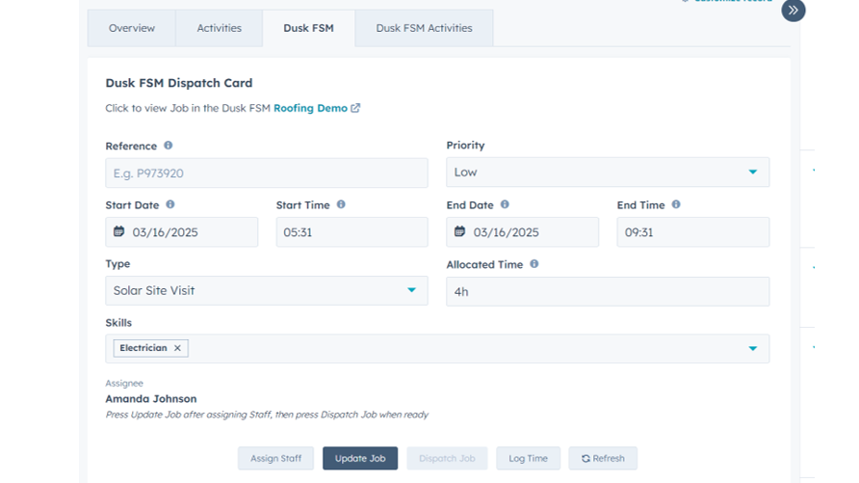Click the Start Time info icon
The height and width of the screenshot is (483, 859).
341,204
